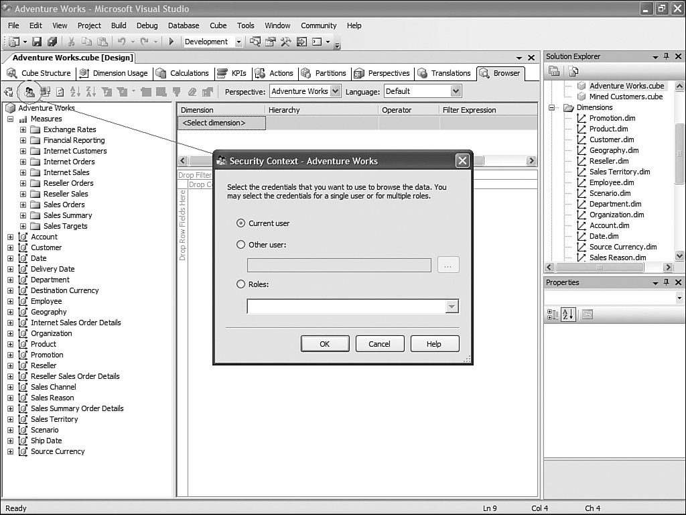The image size is (686, 515).
Task: Click the Properties icon in Solution Explorer toolbar
Action: 554,71
